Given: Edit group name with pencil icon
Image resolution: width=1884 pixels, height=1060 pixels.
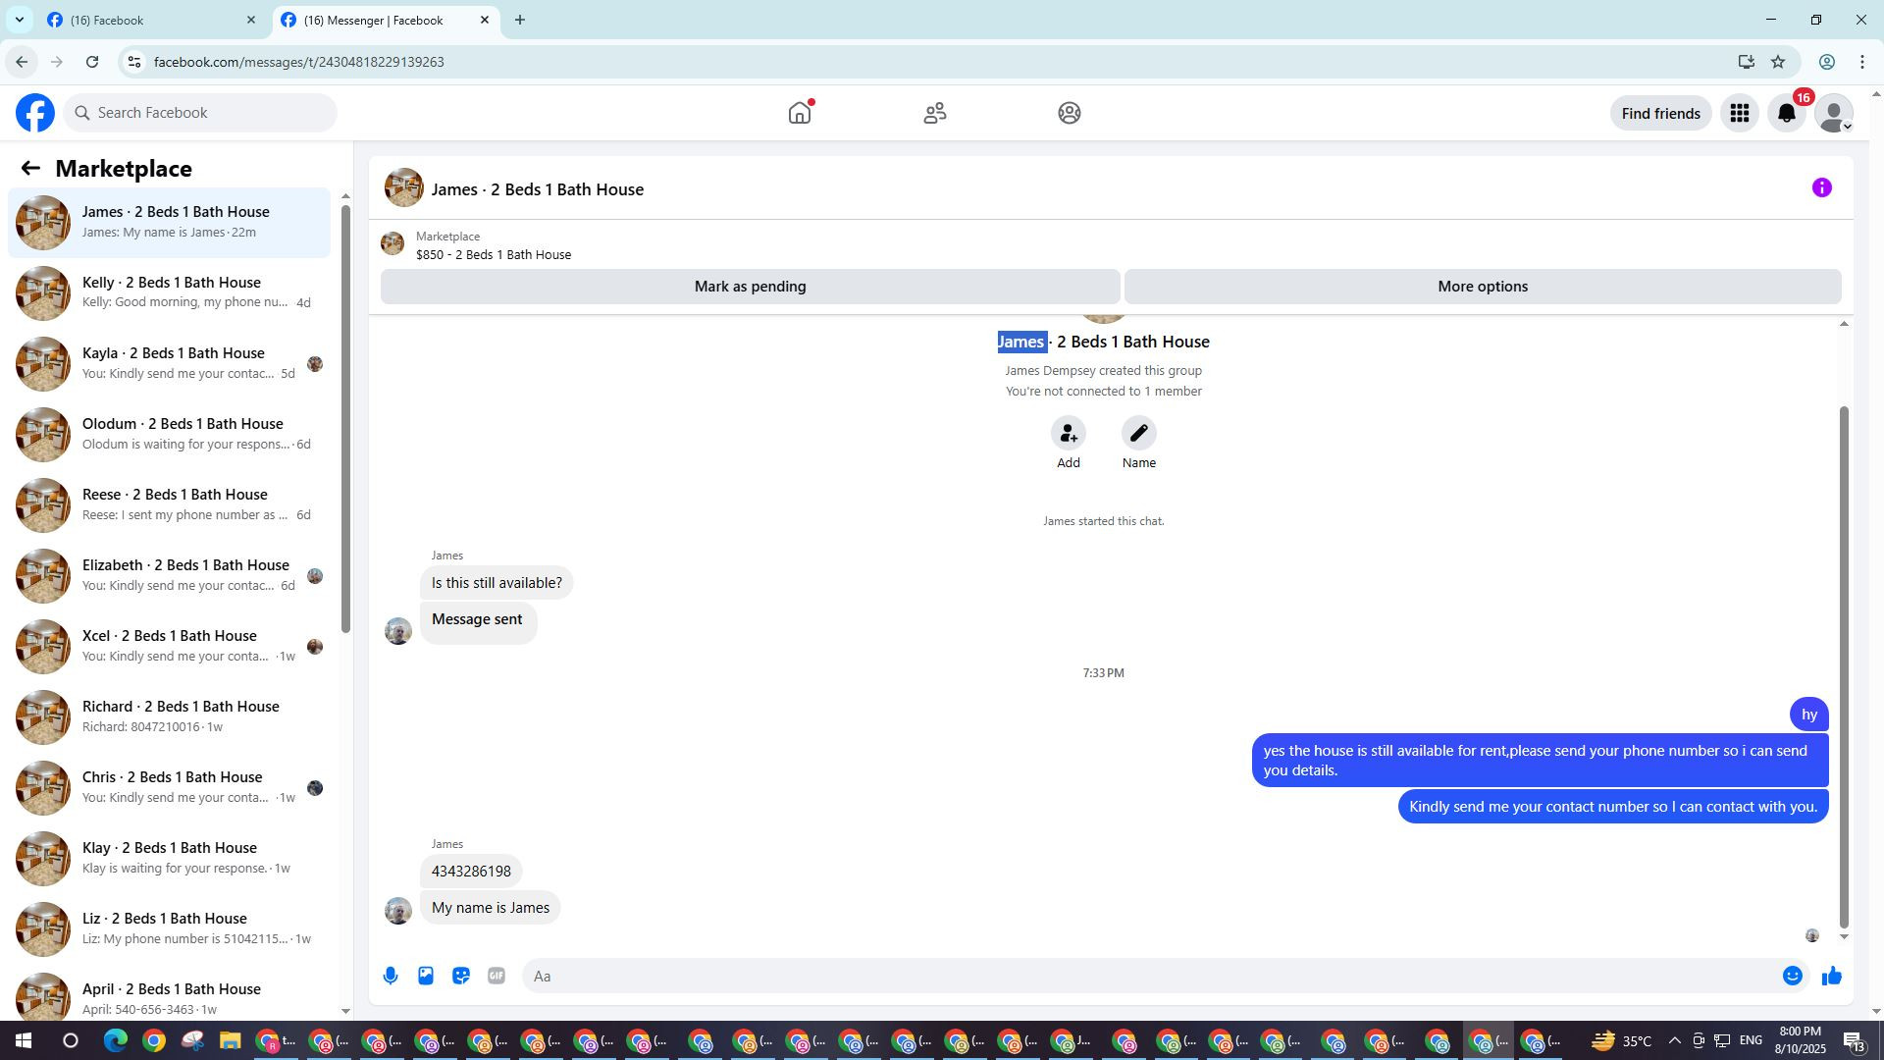Looking at the screenshot, I should coord(1138,434).
